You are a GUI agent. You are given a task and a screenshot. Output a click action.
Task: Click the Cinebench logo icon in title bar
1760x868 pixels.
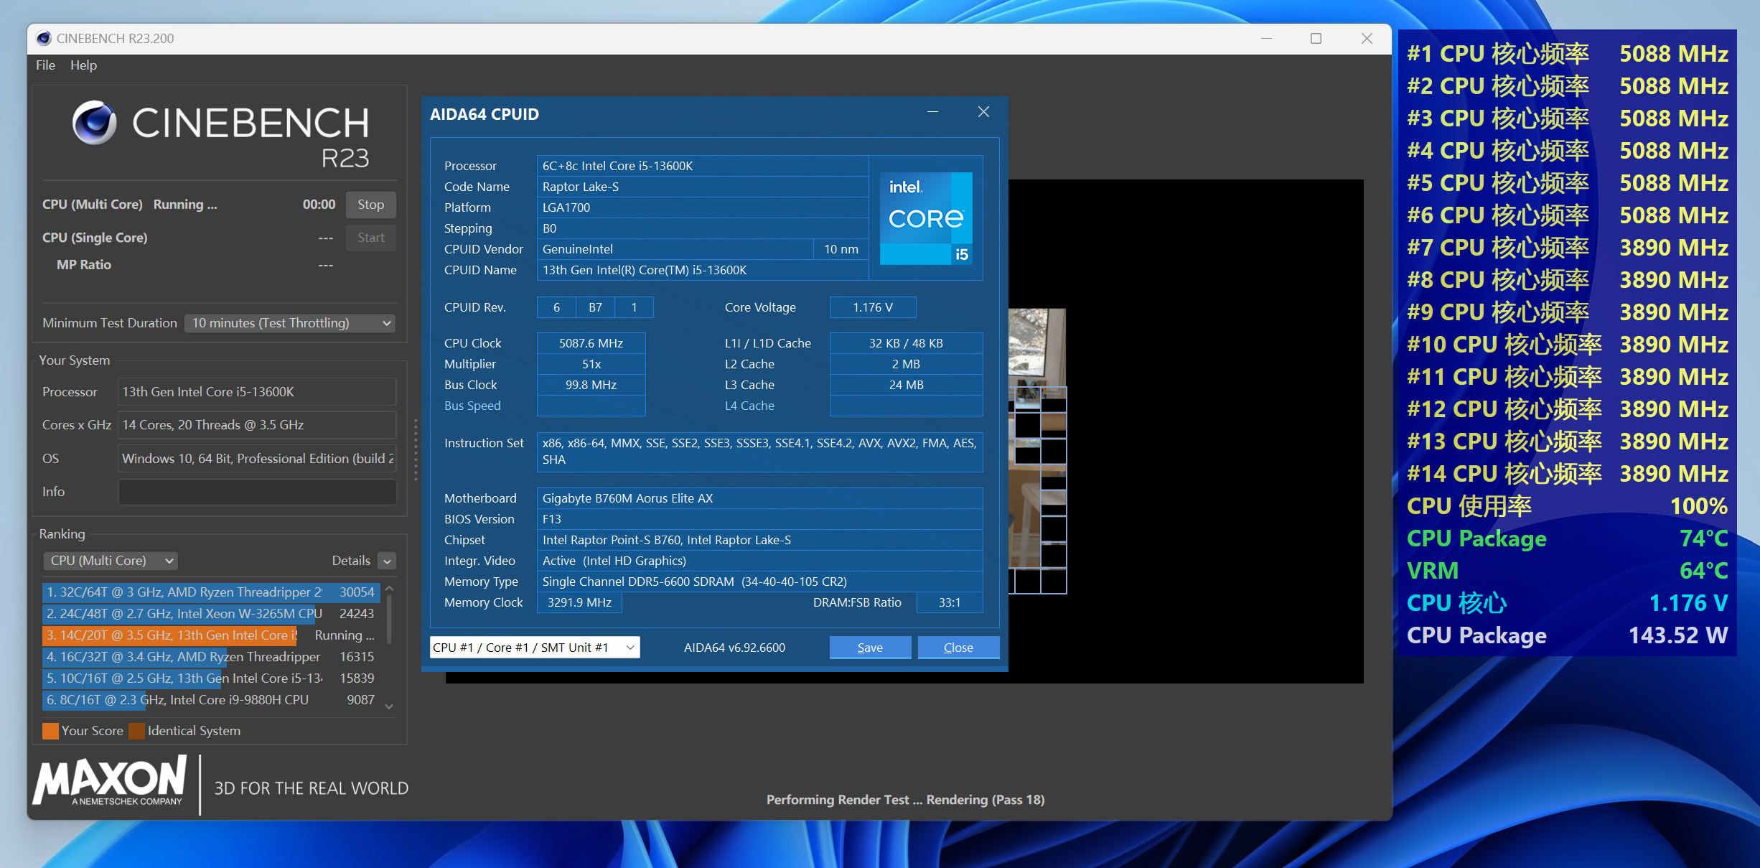click(44, 39)
